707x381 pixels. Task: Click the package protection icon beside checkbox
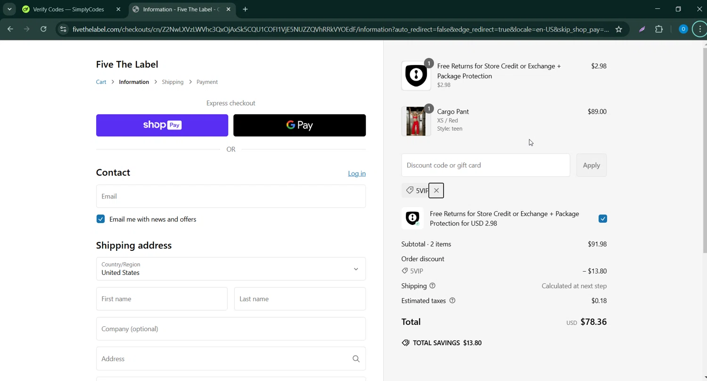(x=412, y=218)
